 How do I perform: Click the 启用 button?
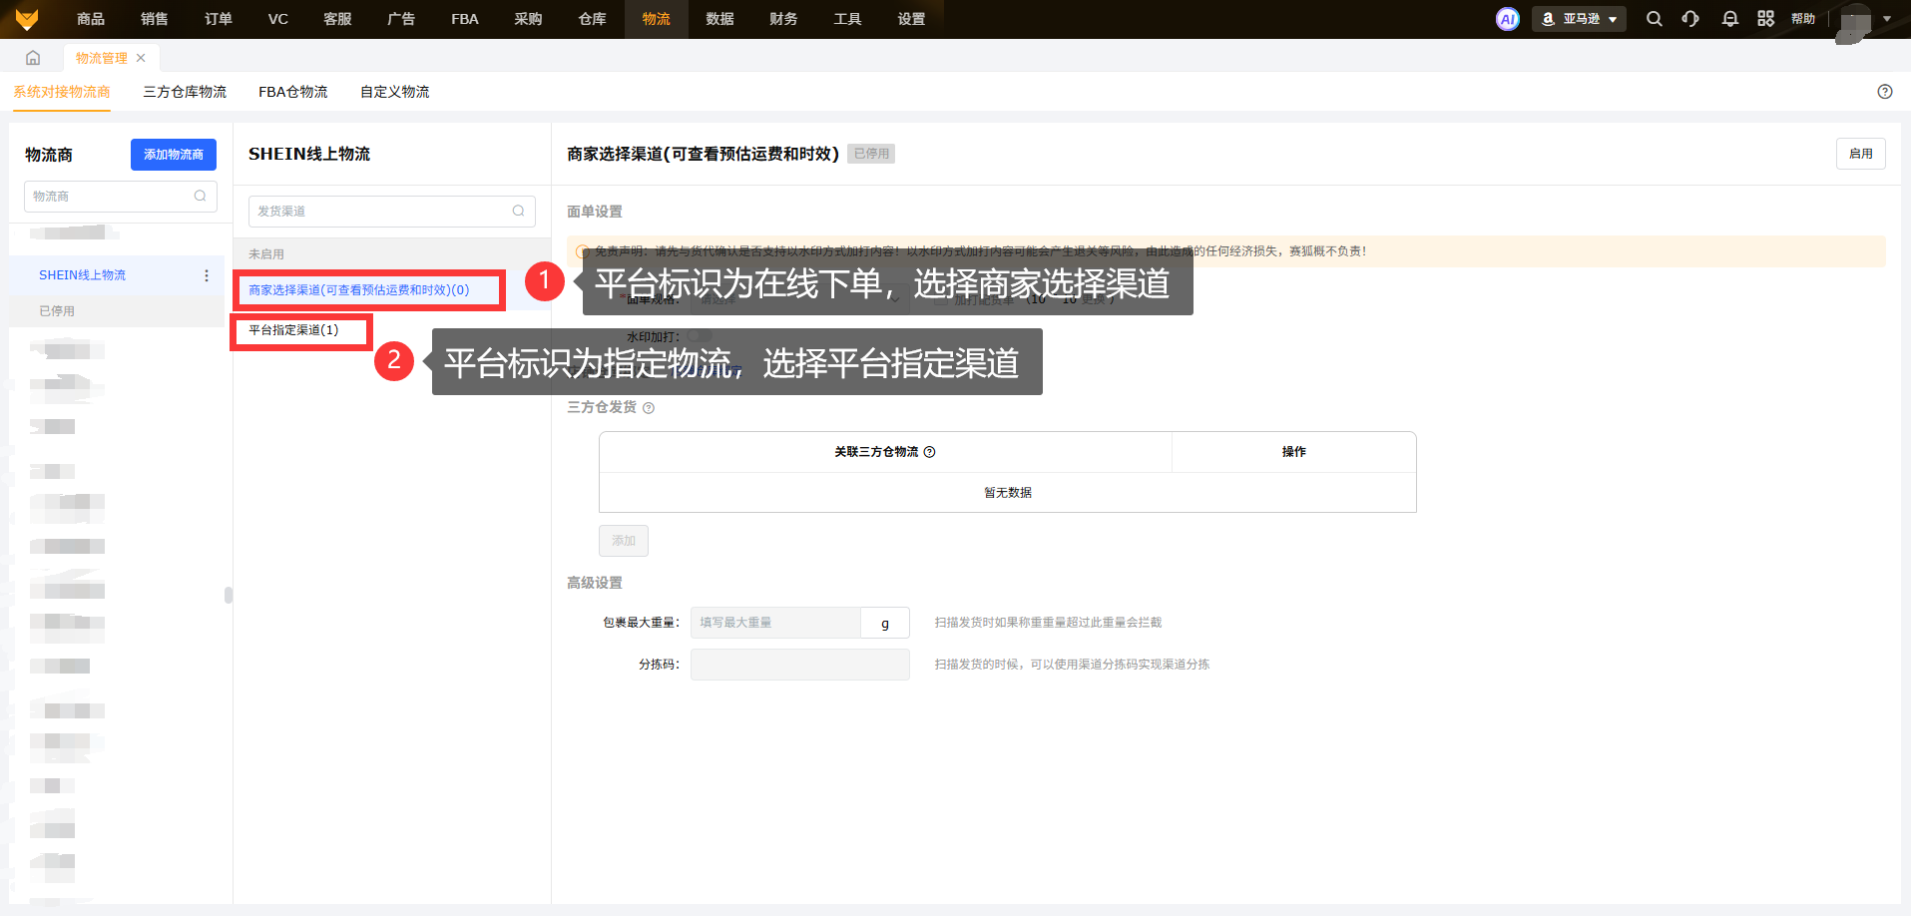coord(1860,154)
